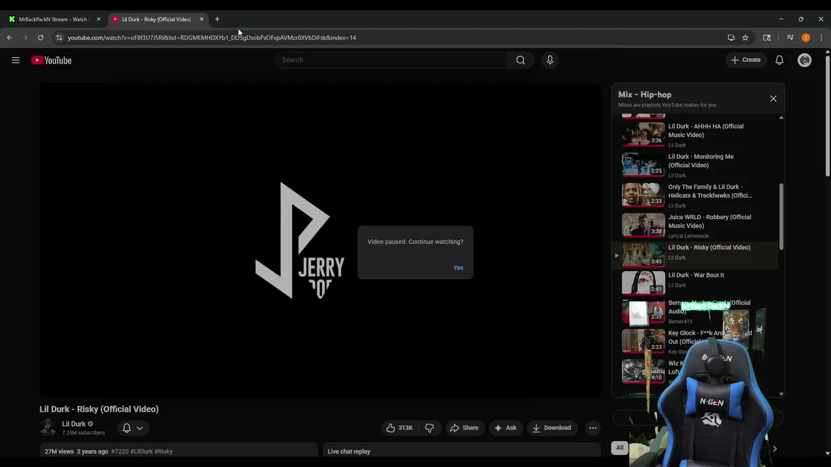
Task: Open Lil Durk channel avatar
Action: [x=48, y=427]
